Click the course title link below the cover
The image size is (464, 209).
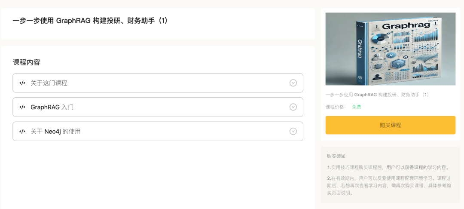point(377,95)
